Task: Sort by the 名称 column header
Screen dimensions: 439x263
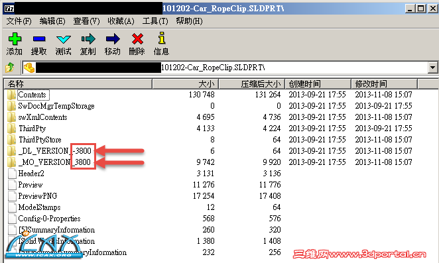Action: coord(78,83)
